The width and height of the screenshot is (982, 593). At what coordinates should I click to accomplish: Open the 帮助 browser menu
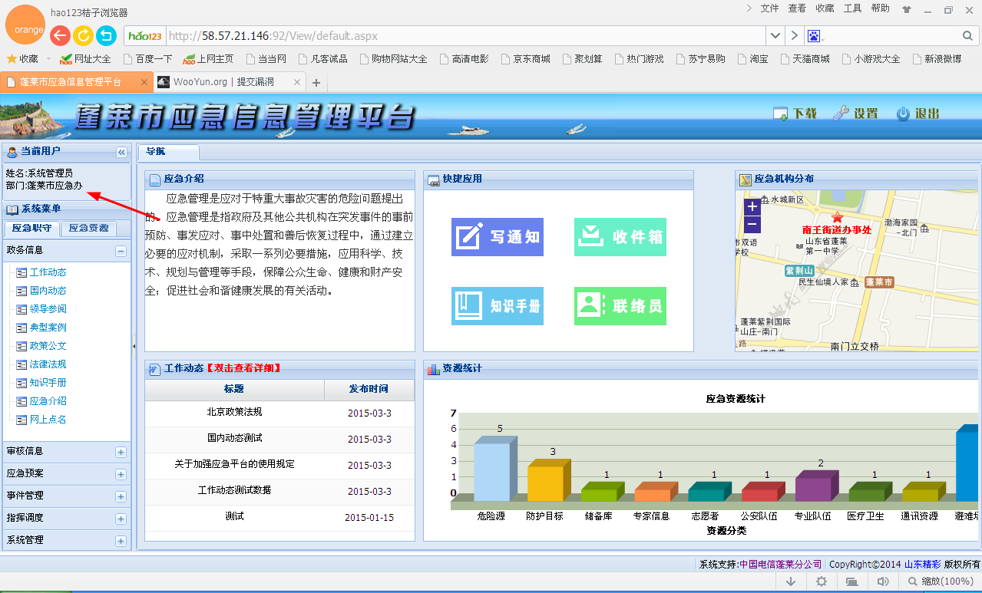pyautogui.click(x=880, y=8)
